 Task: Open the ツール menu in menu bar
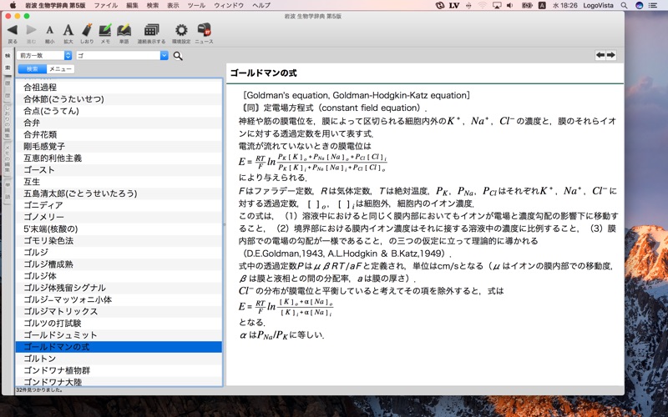tap(196, 5)
